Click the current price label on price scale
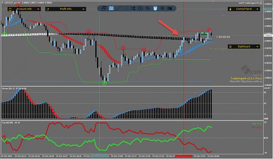Screen dimensions: 273x159 coord(268,35)
